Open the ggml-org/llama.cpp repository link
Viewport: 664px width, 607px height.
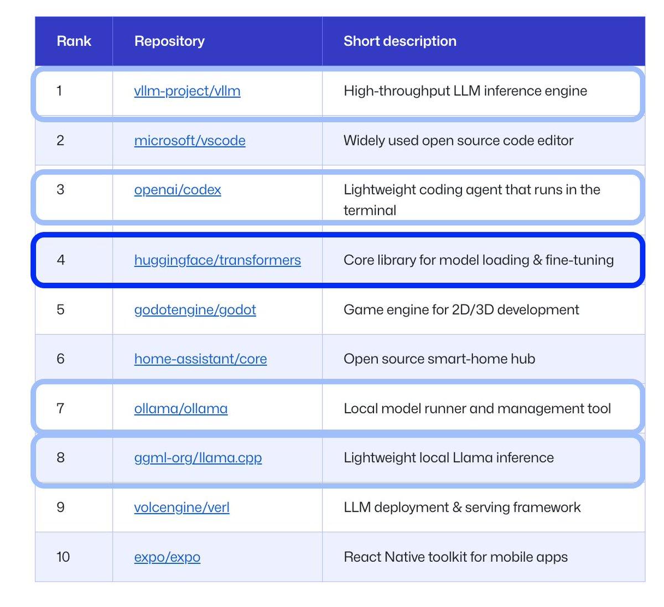point(199,458)
